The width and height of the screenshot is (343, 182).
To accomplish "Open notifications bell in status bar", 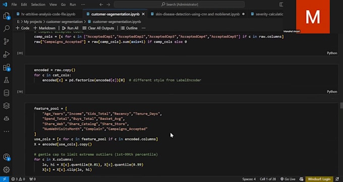I will click(337, 179).
